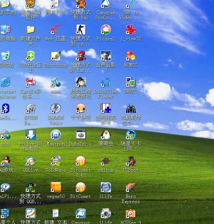Select the 新建文件夹 folder
Image resolution: width=214 pixels, height=224 pixels.
click(x=30, y=30)
